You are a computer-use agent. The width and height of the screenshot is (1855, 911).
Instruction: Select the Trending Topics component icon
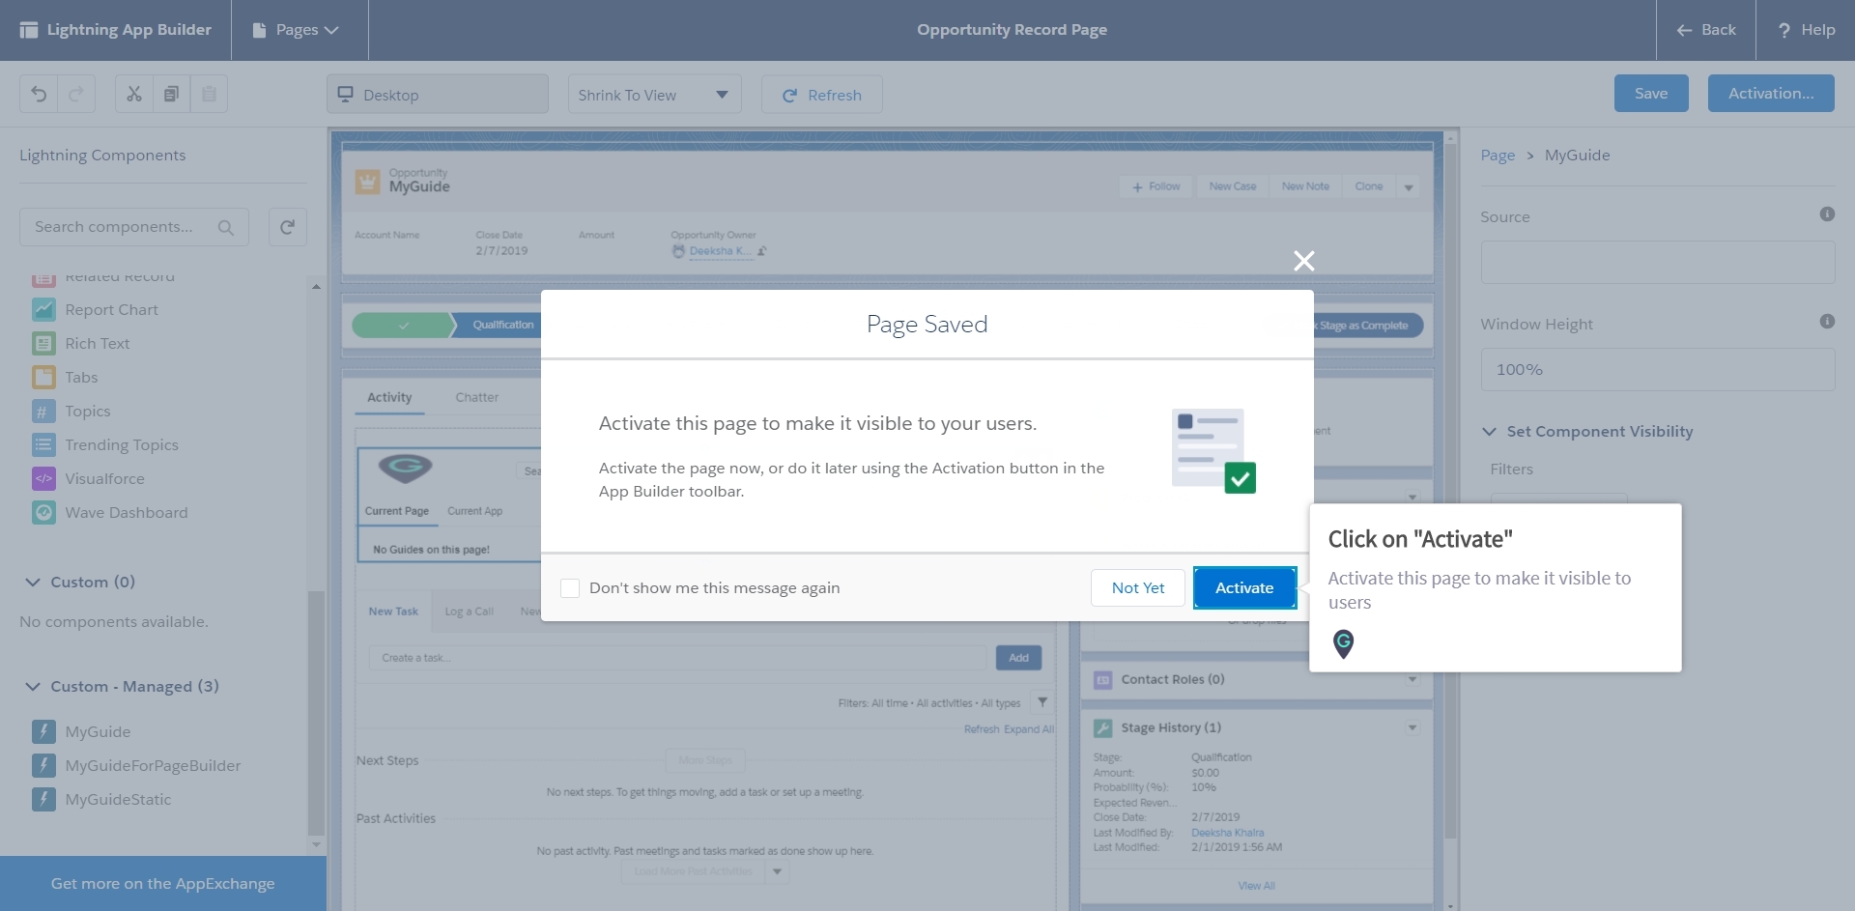[x=43, y=444]
